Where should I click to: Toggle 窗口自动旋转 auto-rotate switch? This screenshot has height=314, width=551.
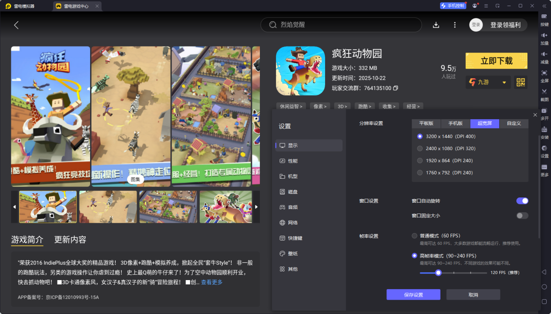pos(522,201)
